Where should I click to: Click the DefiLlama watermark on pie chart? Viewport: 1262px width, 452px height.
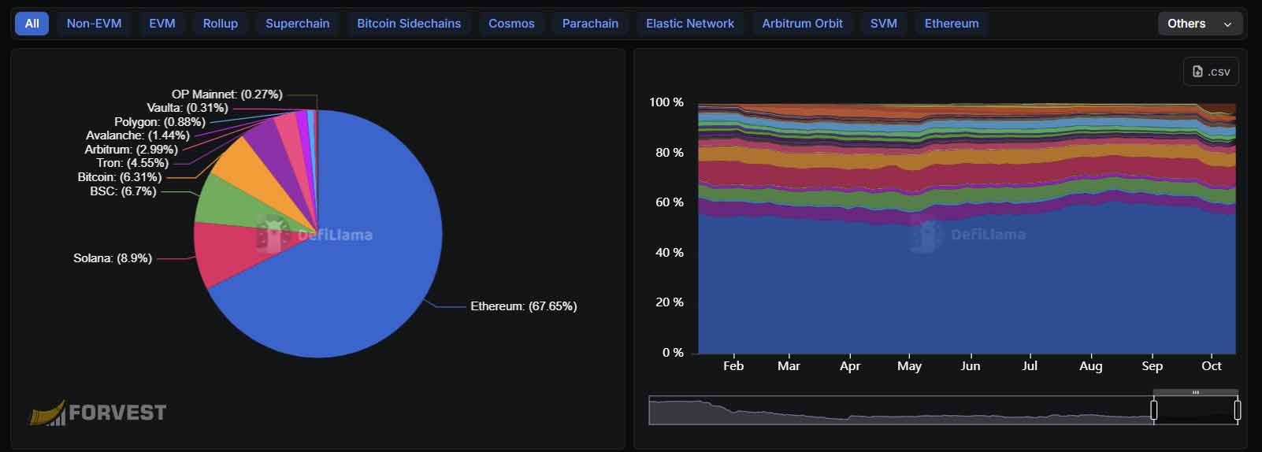(315, 234)
